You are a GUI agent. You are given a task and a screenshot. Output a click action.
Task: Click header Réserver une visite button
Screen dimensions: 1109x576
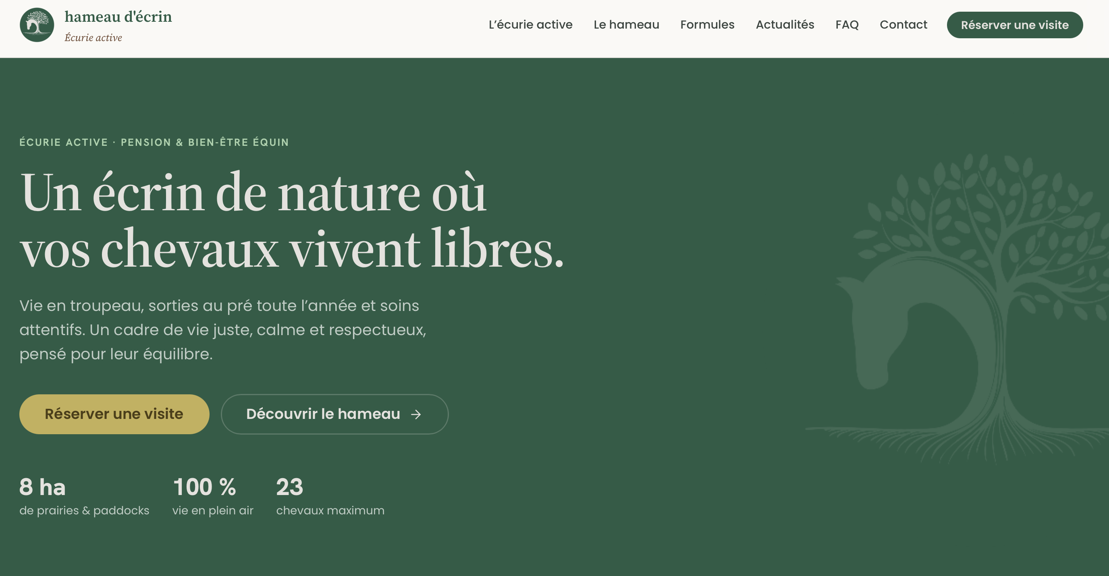(x=1015, y=25)
